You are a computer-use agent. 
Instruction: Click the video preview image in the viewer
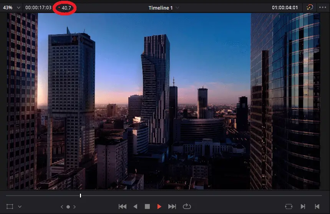click(164, 101)
